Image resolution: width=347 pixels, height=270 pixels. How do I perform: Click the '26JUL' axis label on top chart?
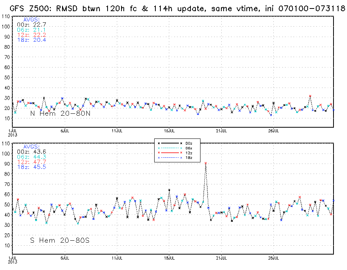tap(274, 131)
